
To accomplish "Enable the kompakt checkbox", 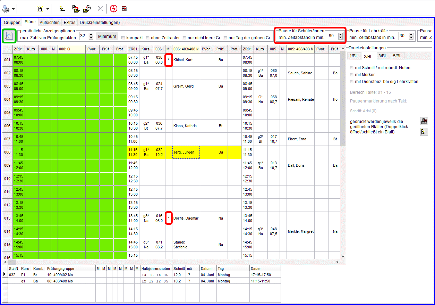I will 123,38.
